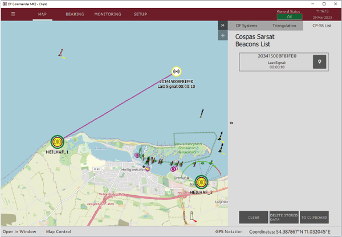This screenshot has height=237, width=342.
Task: Click the green General Status OK indicator
Action: tap(289, 17)
